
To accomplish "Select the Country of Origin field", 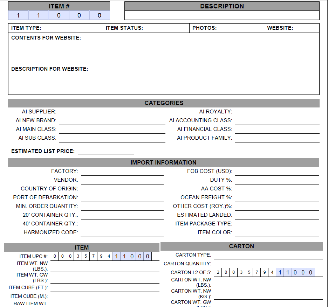I will [122, 189].
